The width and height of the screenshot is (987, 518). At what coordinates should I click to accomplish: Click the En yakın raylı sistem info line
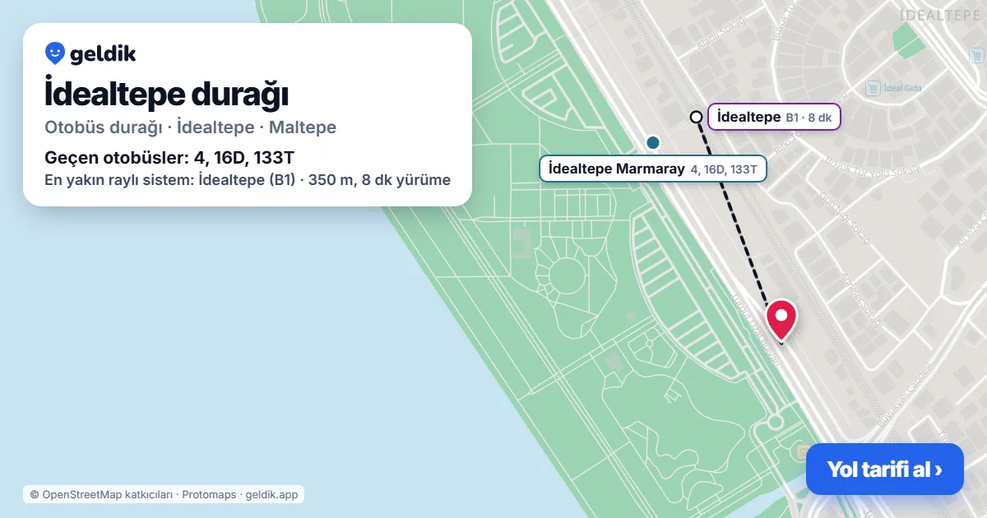pos(248,179)
